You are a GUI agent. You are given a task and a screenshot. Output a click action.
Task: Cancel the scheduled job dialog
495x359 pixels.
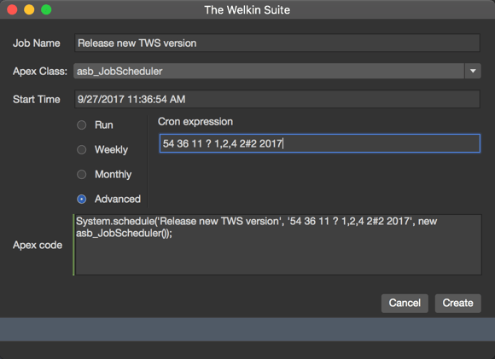click(x=405, y=304)
